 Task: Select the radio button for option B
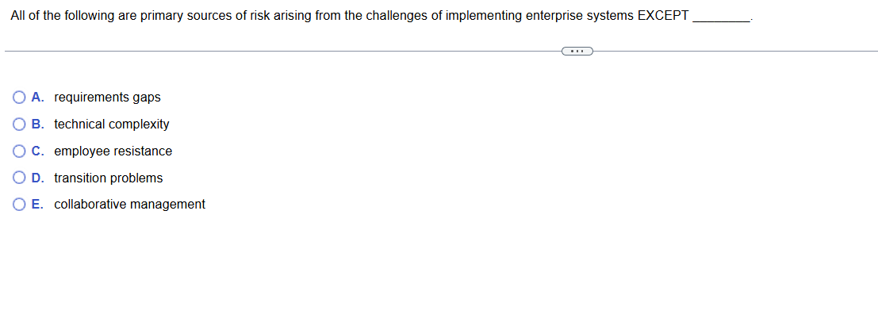click(19, 125)
